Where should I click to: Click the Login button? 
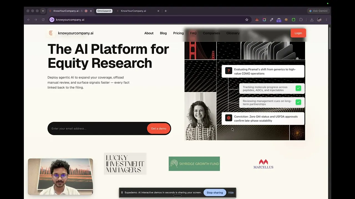tap(298, 33)
